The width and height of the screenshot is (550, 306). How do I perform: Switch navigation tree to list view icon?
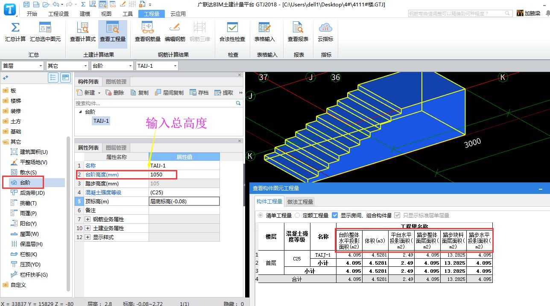53,77
